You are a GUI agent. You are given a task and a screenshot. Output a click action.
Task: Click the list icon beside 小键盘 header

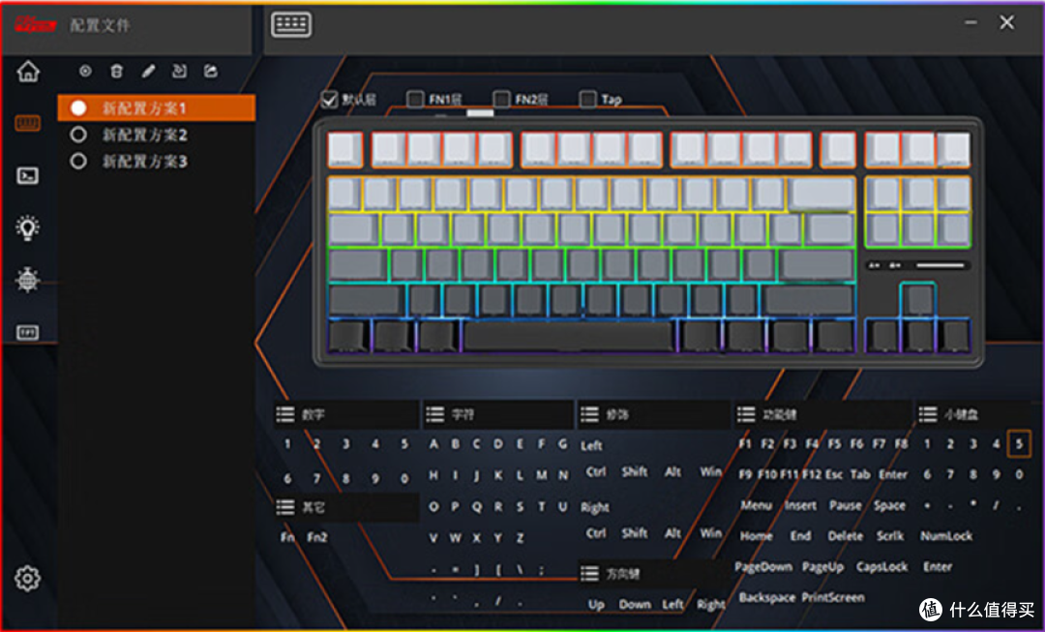928,414
